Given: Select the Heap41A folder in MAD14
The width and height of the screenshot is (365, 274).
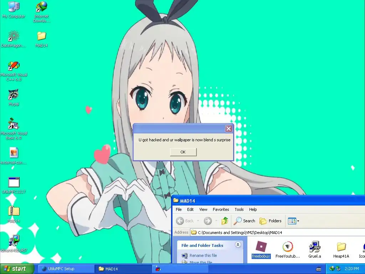Looking at the screenshot, I should (341, 249).
